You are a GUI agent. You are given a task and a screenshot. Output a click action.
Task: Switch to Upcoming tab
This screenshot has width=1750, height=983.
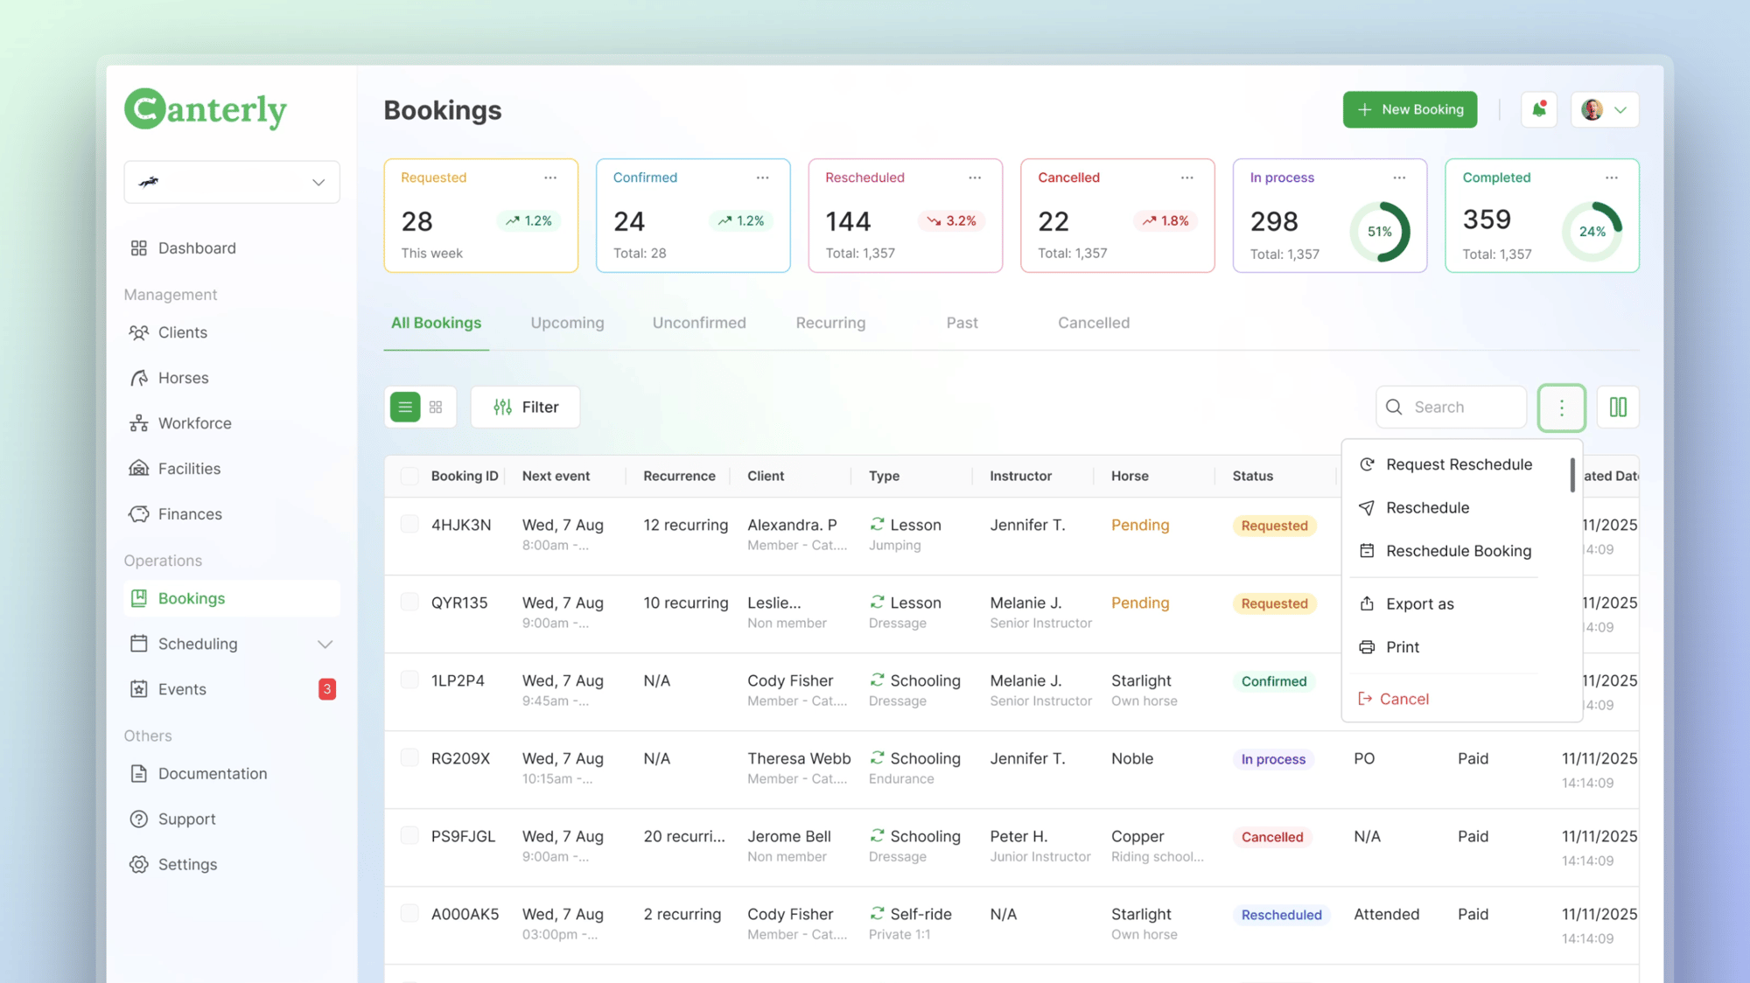567,323
